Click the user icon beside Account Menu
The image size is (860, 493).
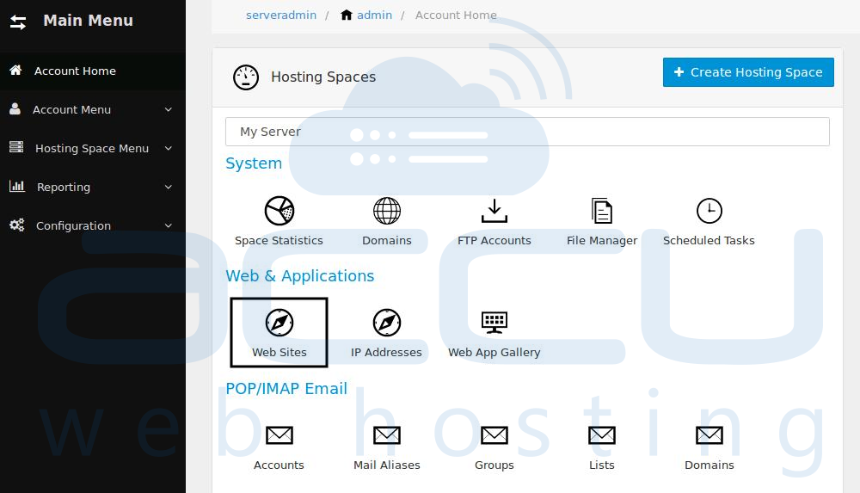[x=15, y=108]
